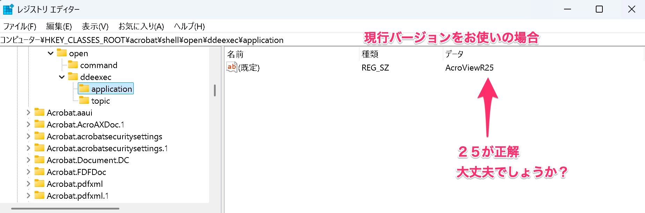Click the application folder icon

pyautogui.click(x=84, y=88)
